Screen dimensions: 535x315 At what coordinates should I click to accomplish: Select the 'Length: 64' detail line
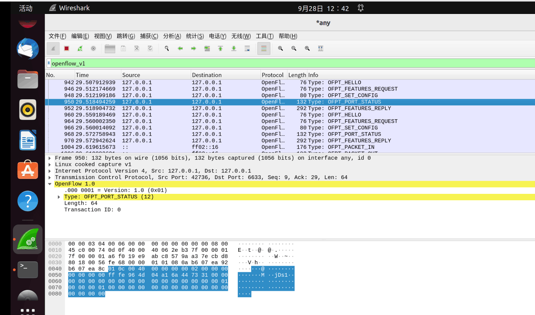click(81, 203)
